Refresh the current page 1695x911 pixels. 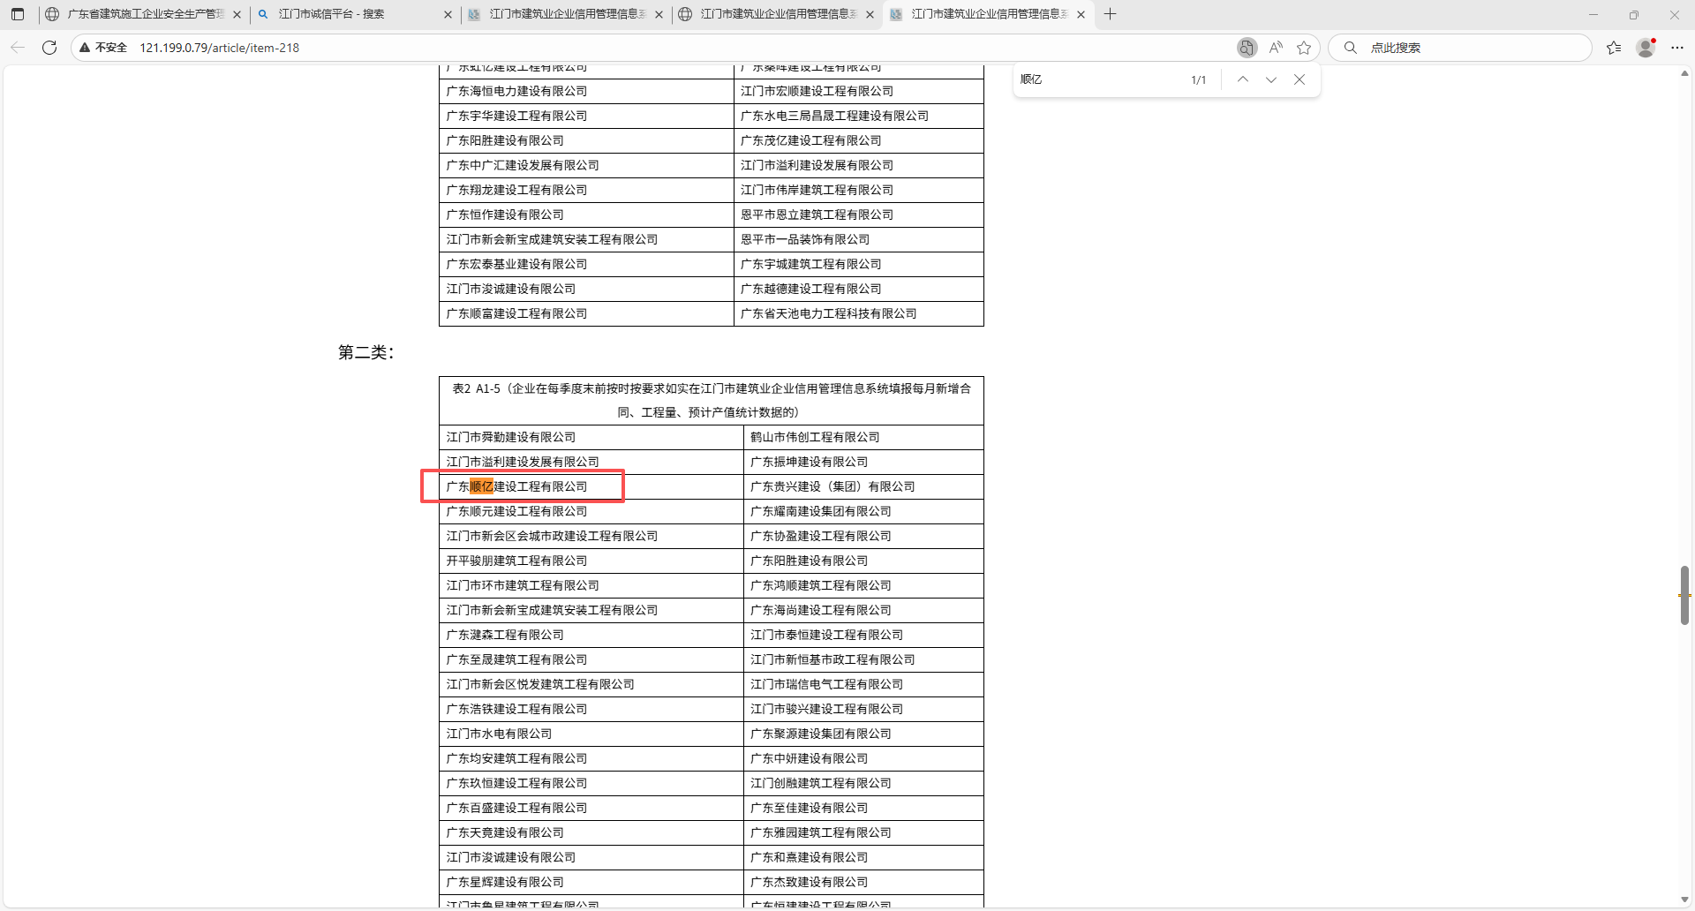[49, 48]
